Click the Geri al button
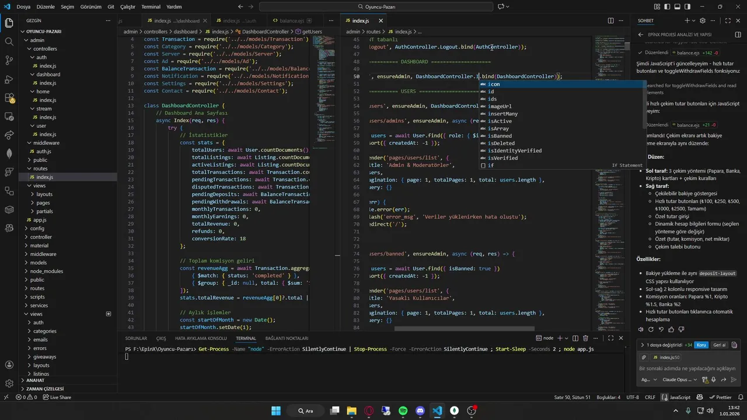 719,345
